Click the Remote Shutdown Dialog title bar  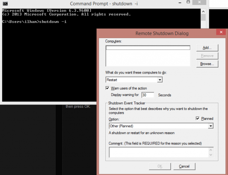click(162, 33)
